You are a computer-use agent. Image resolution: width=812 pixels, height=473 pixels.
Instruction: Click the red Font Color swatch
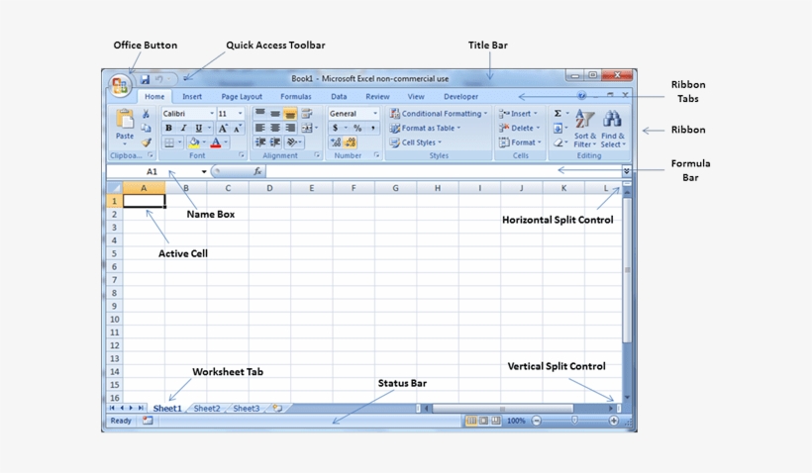(x=216, y=142)
